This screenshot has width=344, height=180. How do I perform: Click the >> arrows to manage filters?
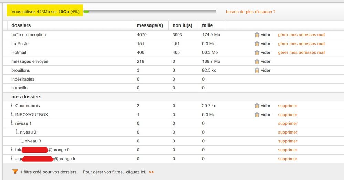[x=152, y=172]
